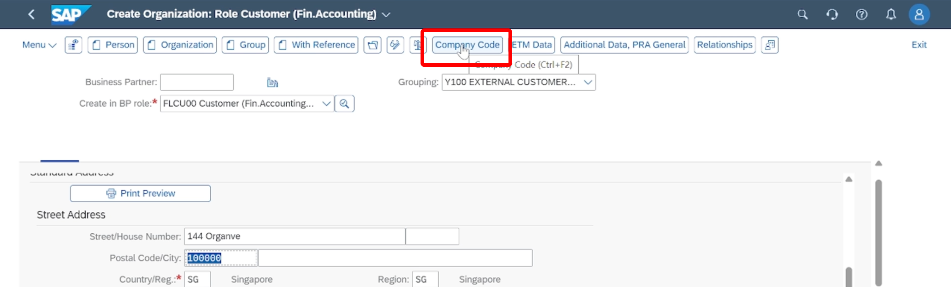Open the support headset icon
Screen dimensions: 951x287
click(x=832, y=14)
